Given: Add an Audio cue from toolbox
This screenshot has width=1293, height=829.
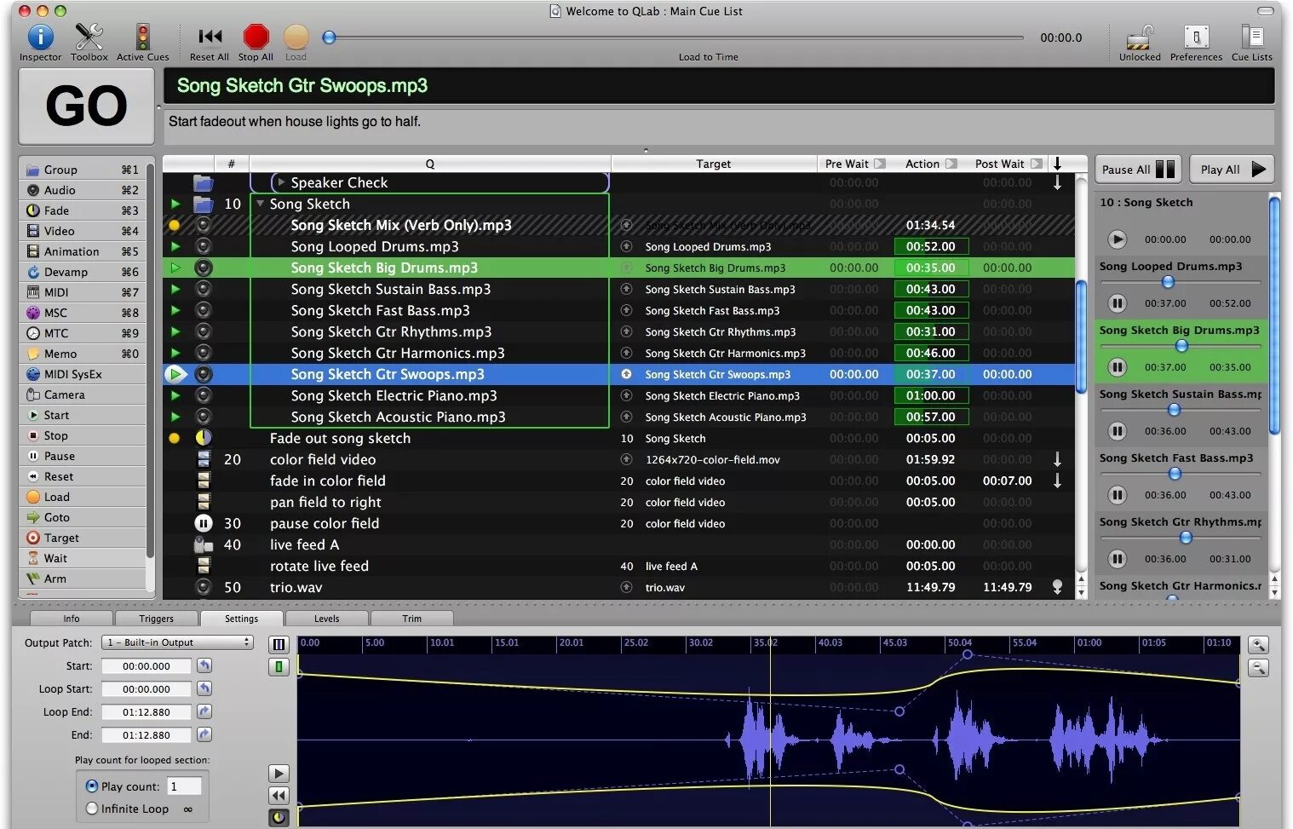Looking at the screenshot, I should (83, 190).
